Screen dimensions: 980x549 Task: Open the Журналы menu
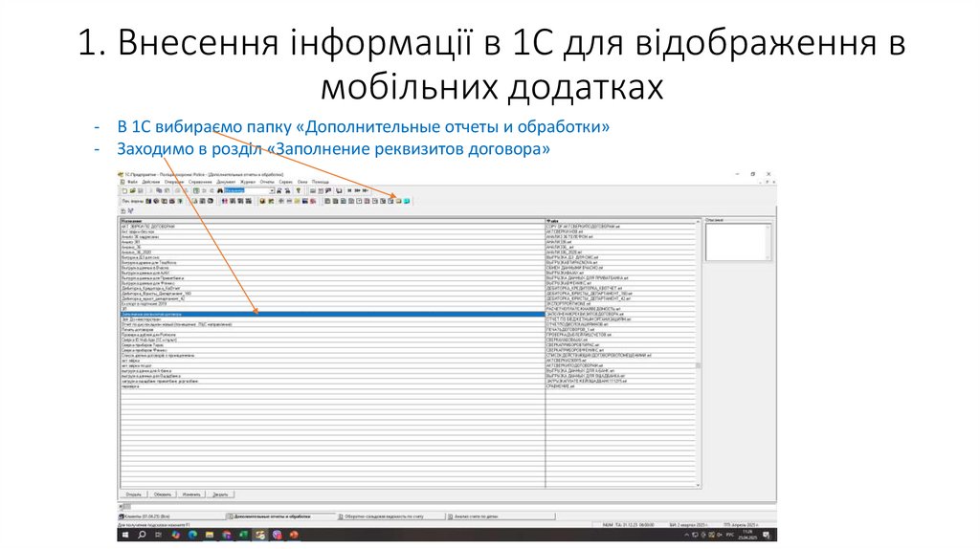click(x=248, y=182)
